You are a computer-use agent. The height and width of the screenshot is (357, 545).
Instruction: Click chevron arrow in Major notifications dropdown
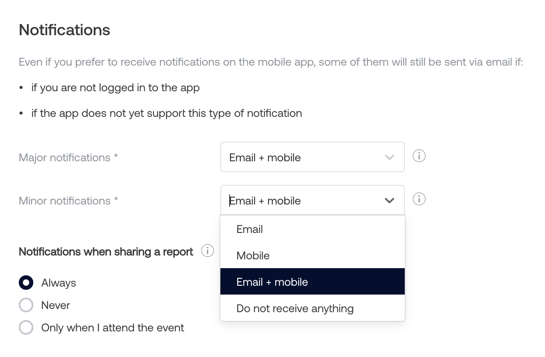coord(389,157)
